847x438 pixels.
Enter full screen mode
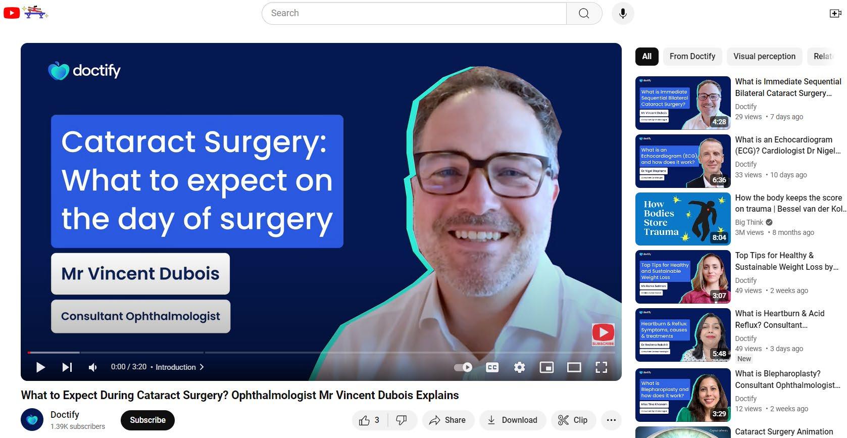(x=601, y=367)
